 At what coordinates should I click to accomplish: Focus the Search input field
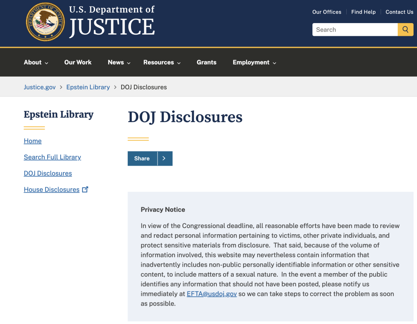pos(355,29)
